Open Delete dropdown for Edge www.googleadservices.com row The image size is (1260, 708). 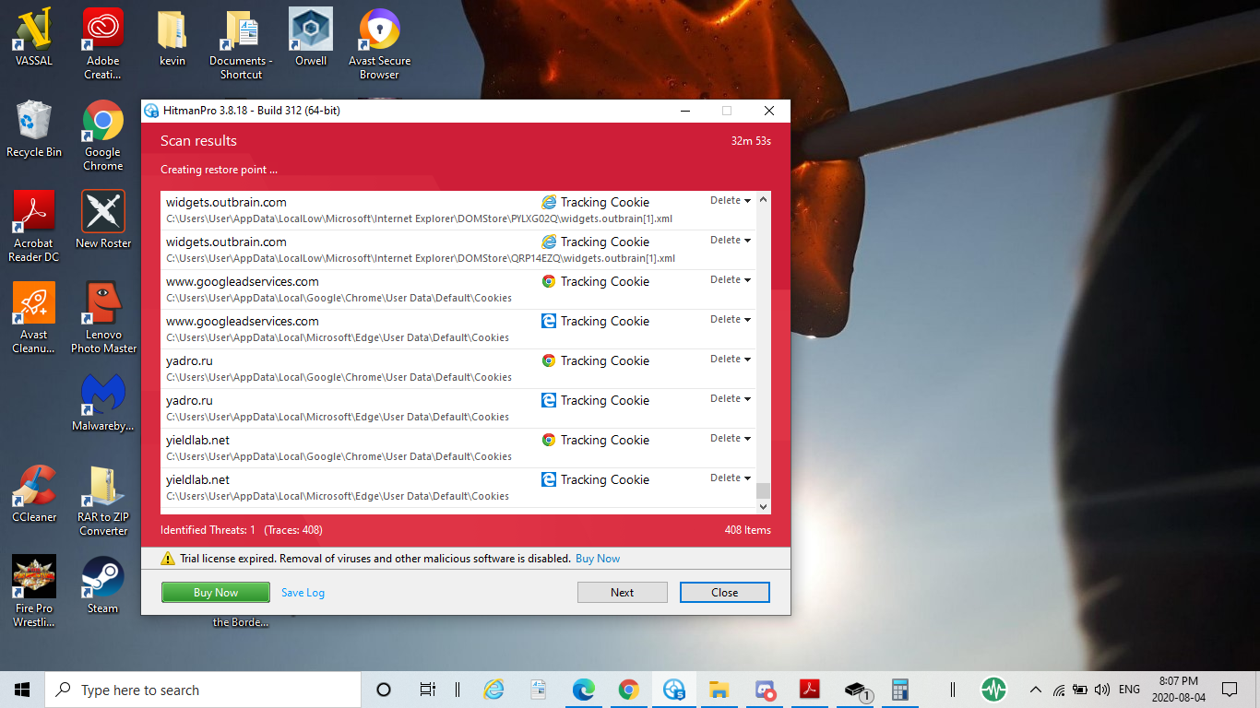(x=731, y=320)
